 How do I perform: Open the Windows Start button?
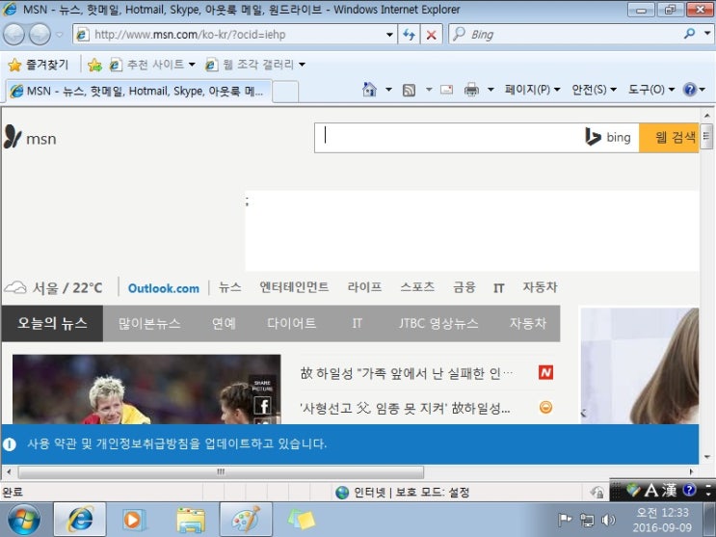pos(23,520)
